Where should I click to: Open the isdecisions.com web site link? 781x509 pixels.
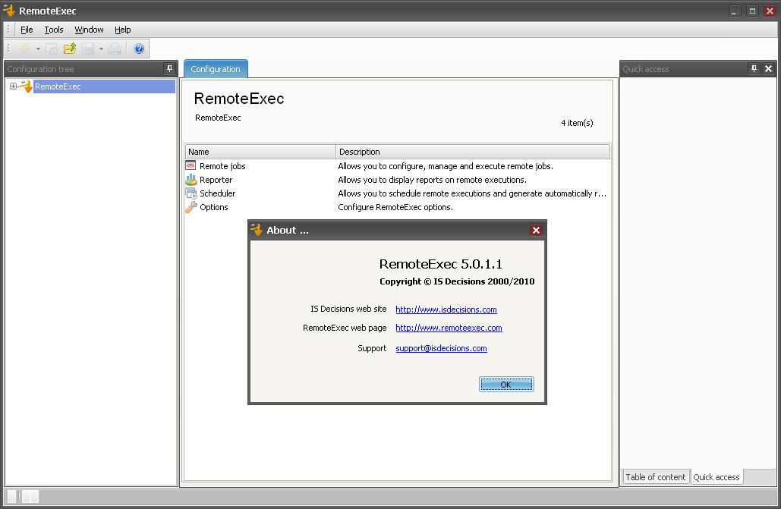tap(446, 309)
